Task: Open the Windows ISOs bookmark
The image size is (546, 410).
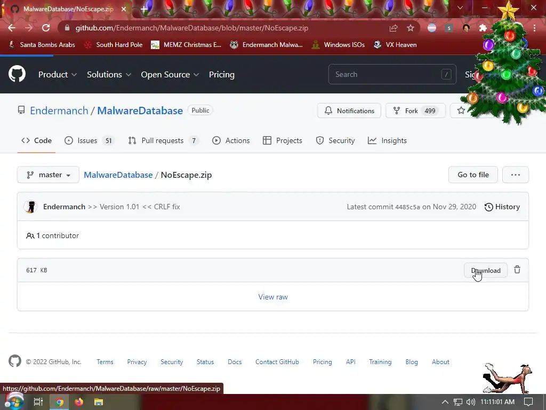Action: [x=338, y=45]
